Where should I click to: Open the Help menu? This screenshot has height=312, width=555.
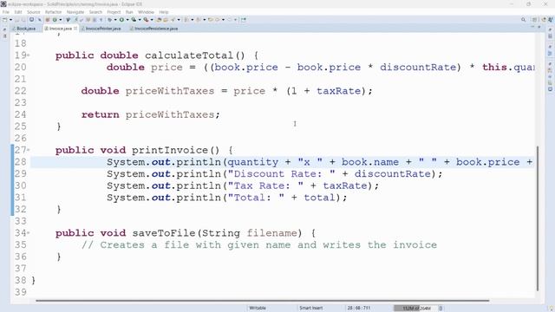click(164, 12)
